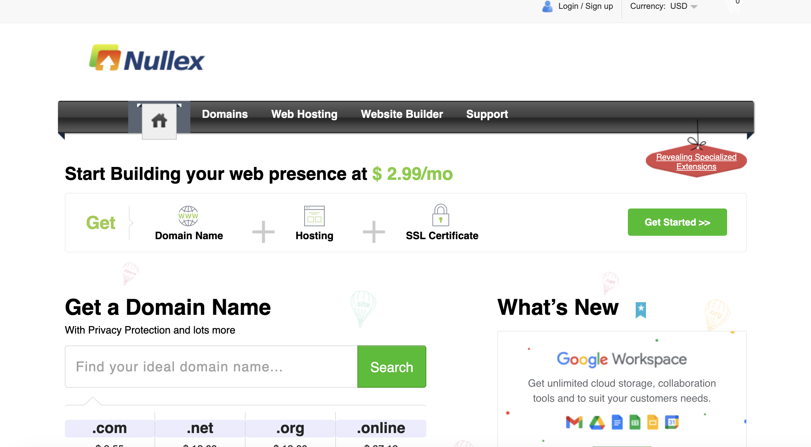Click the home icon in navigation bar
The height and width of the screenshot is (447, 811).
159,121
